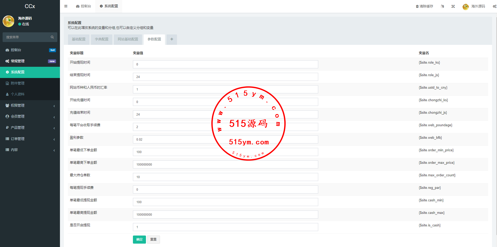
Task: Click the hamburger menu toggle icon
Action: [66, 6]
